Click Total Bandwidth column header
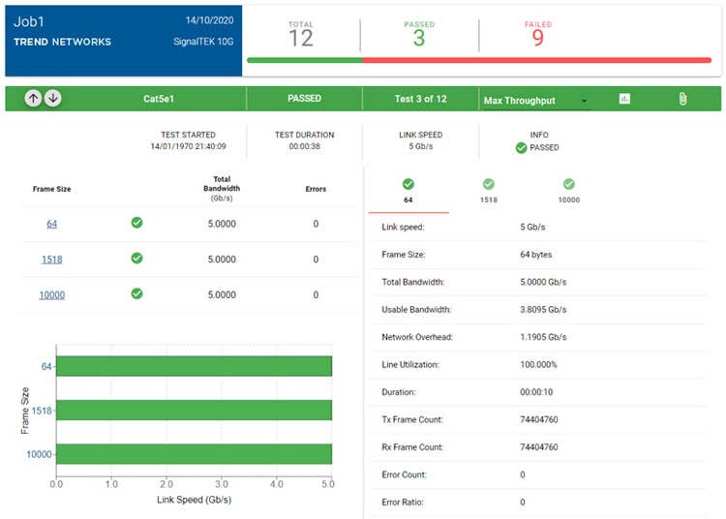The width and height of the screenshot is (726, 519). pos(222,189)
